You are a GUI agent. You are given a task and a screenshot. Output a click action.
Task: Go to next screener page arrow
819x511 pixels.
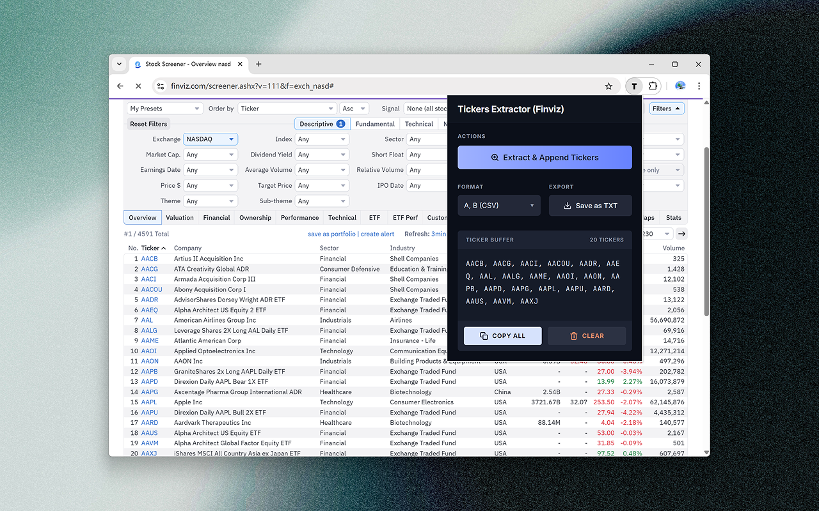pyautogui.click(x=681, y=234)
